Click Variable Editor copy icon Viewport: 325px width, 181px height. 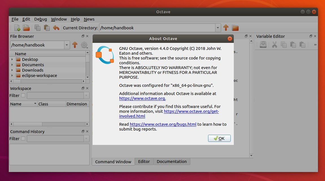pos(283,45)
